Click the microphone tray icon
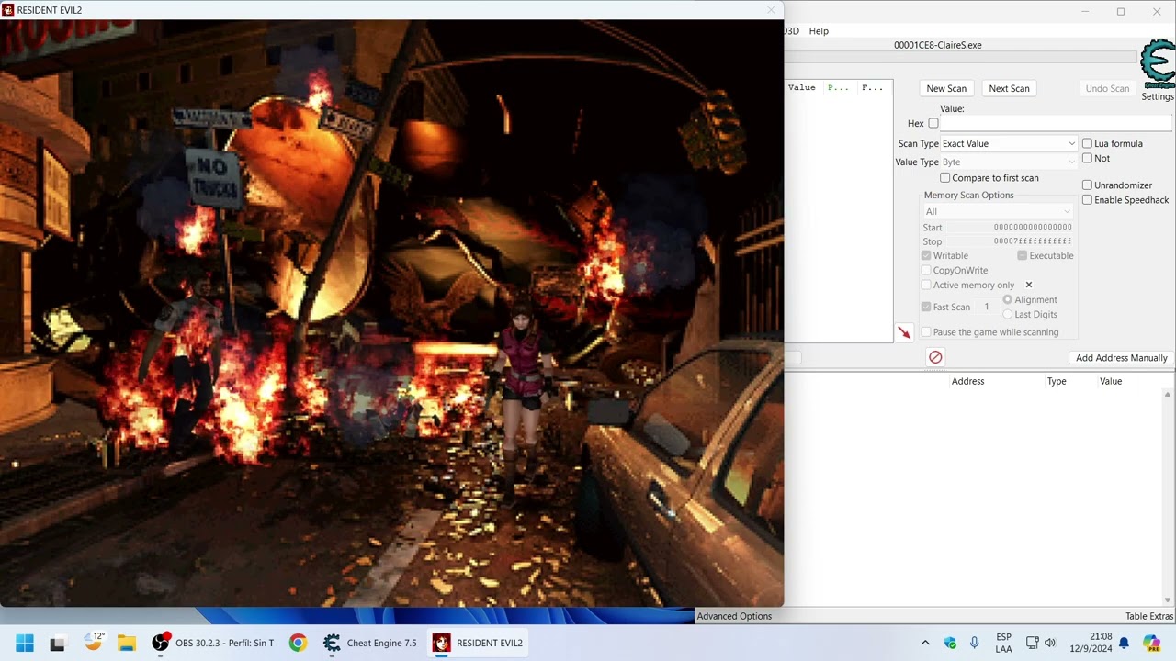The image size is (1176, 661). 975,643
